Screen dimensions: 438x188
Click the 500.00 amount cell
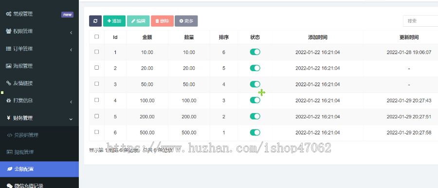coord(147,132)
